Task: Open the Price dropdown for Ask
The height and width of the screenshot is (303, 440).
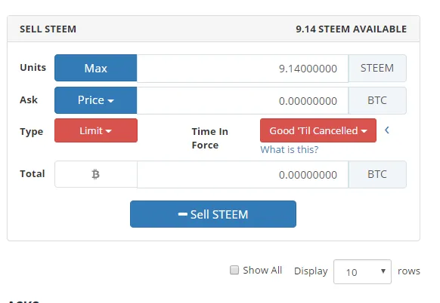Action: tap(96, 100)
